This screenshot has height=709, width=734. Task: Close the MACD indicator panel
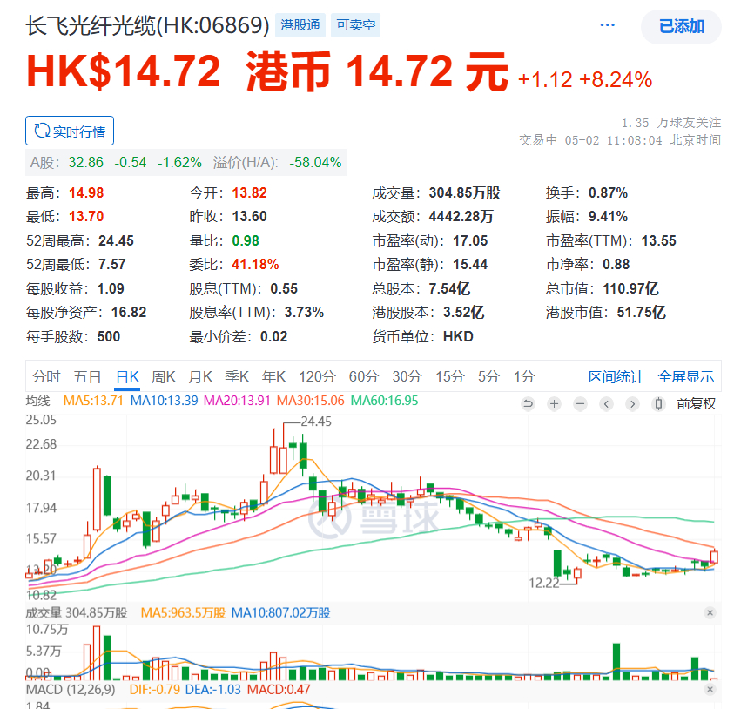click(x=710, y=689)
